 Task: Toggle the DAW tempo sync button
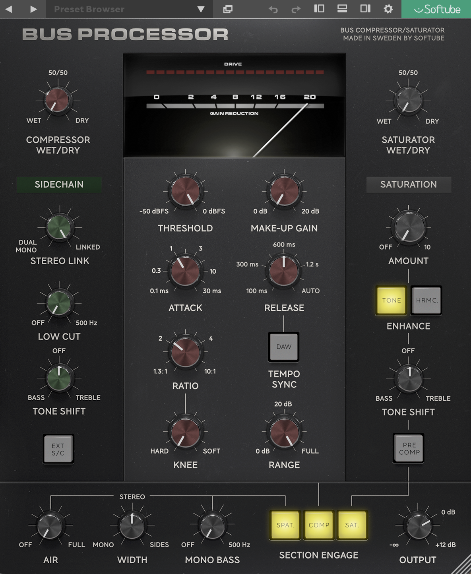click(284, 347)
